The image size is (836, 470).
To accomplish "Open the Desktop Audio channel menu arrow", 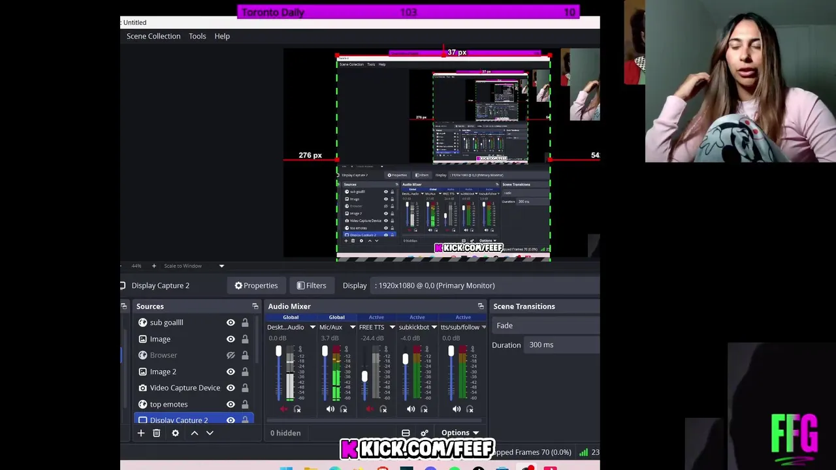I will point(312,327).
